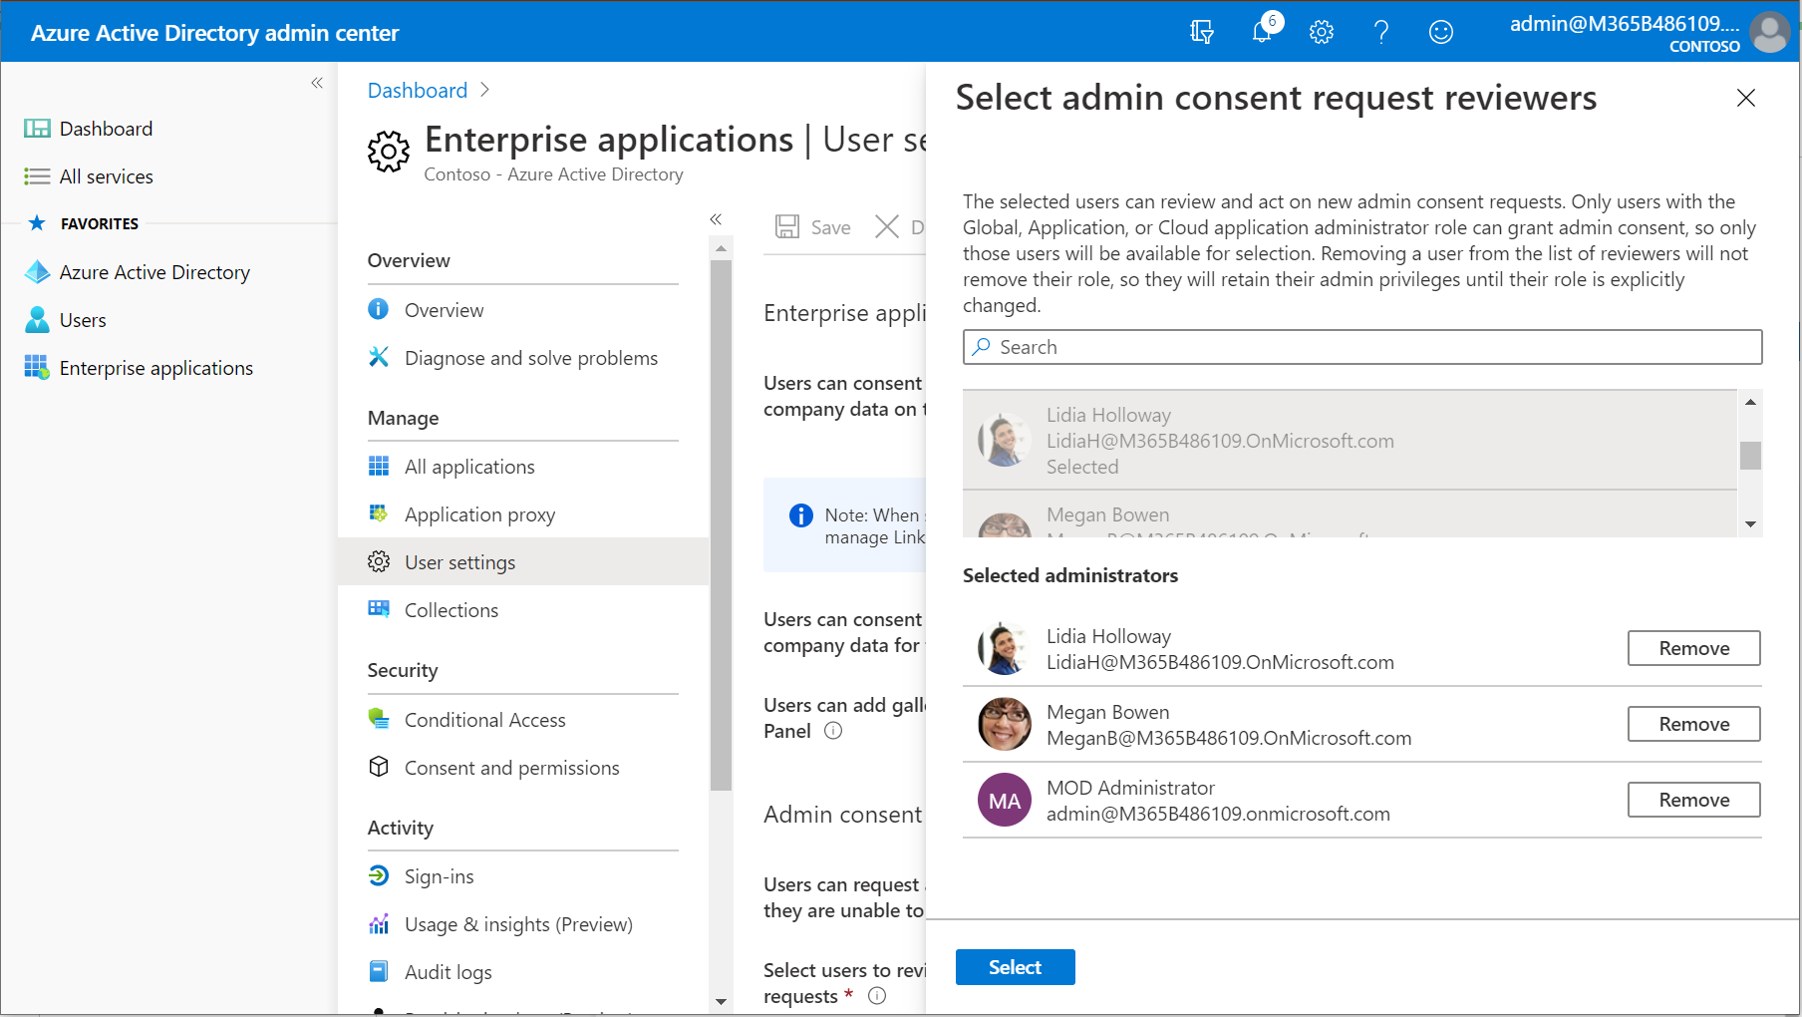Screen dimensions: 1802x1017
Task: Open the notifications bell icon
Action: click(1262, 31)
